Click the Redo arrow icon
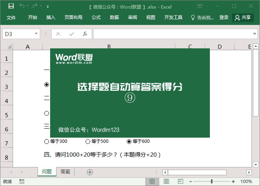Image resolution: width=260 pixels, height=186 pixels. coord(35,6)
